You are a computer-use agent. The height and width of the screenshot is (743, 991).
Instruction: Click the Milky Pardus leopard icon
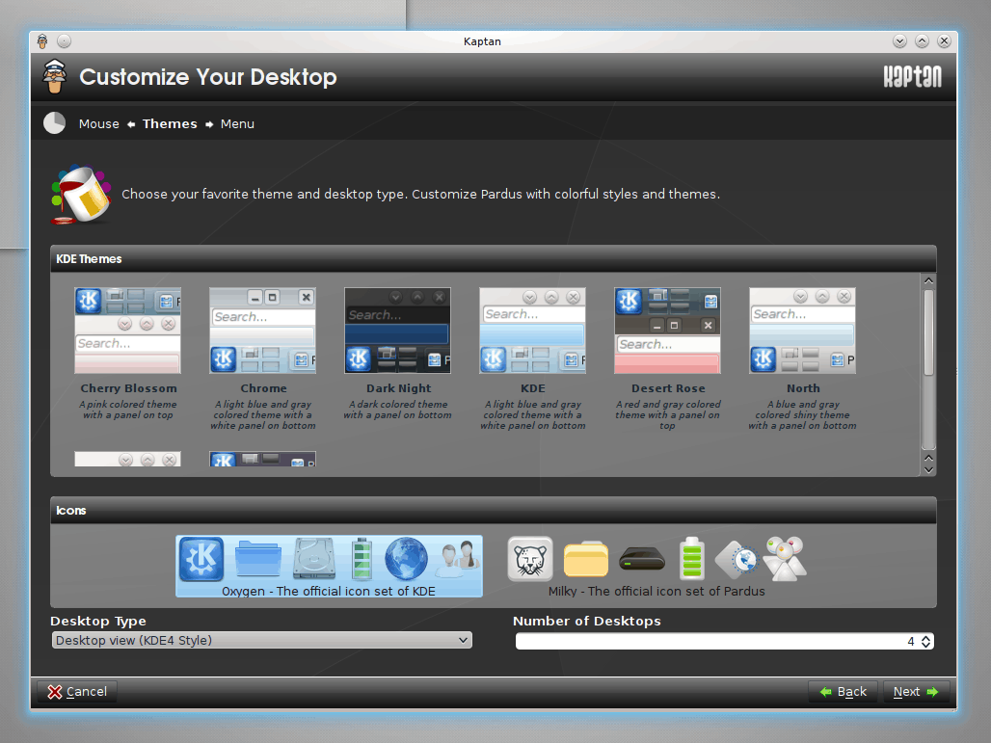point(530,559)
